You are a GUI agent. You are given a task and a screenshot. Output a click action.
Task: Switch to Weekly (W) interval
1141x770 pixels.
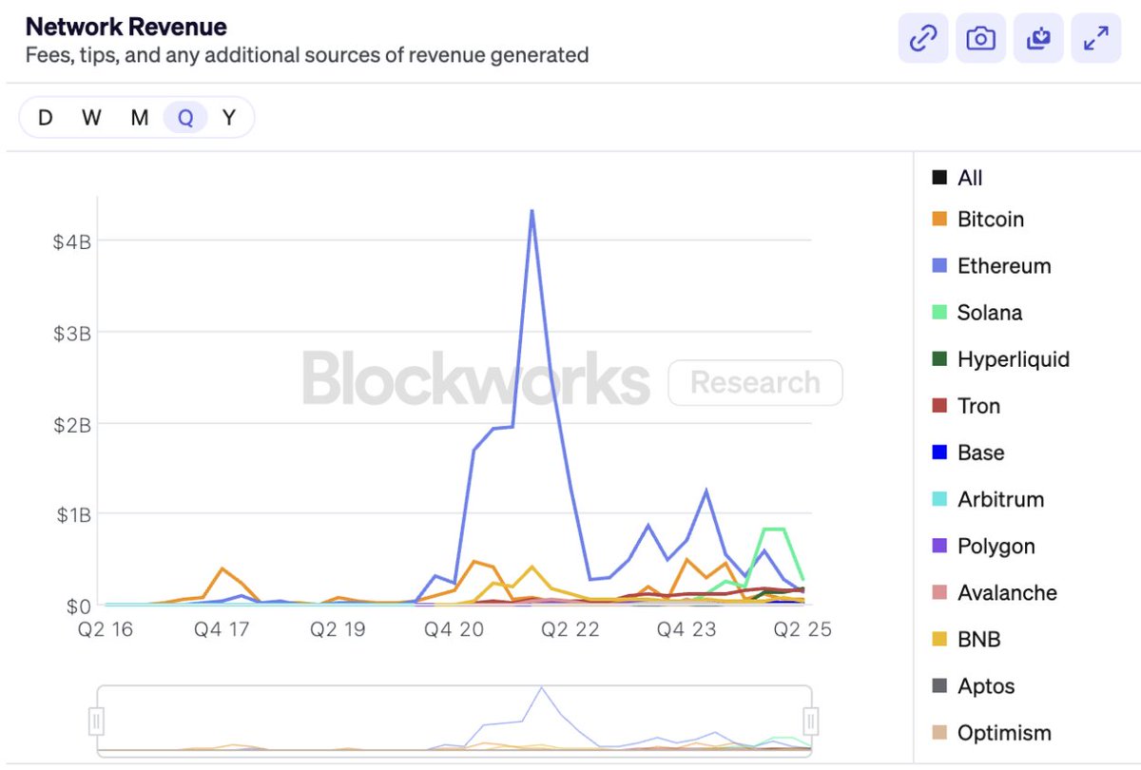(x=91, y=118)
